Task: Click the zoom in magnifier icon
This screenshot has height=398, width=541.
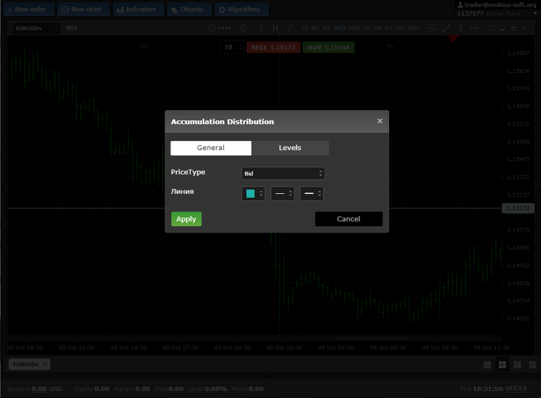Action: pos(243,28)
